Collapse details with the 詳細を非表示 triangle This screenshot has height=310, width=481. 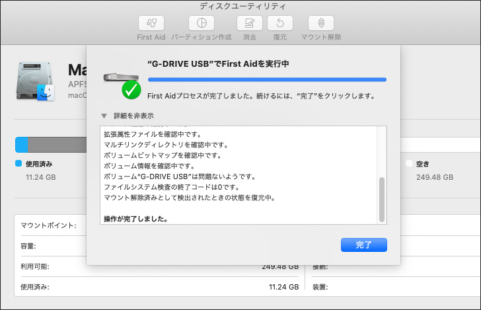pos(104,116)
